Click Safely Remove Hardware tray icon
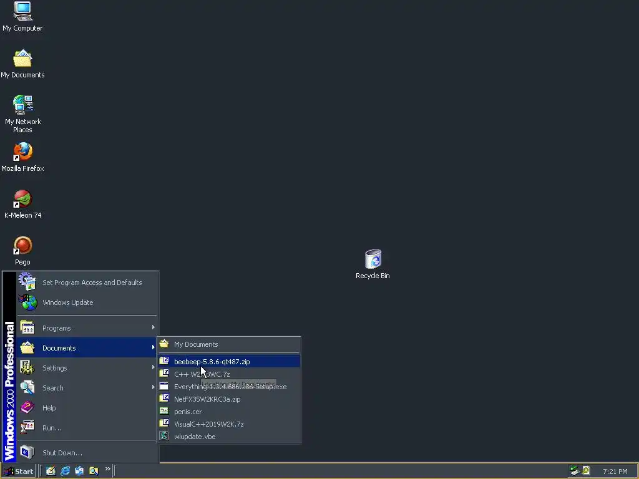This screenshot has height=479, width=639. 575,471
